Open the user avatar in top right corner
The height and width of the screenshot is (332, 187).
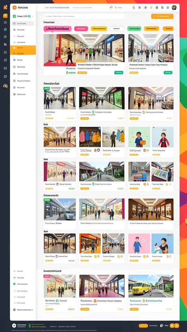coord(174,8)
